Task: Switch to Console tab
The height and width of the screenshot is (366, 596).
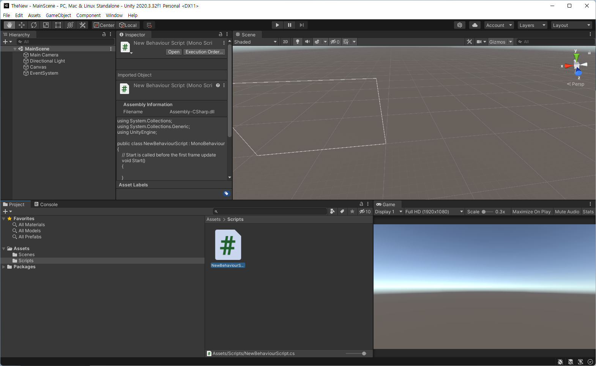Action: pyautogui.click(x=46, y=204)
